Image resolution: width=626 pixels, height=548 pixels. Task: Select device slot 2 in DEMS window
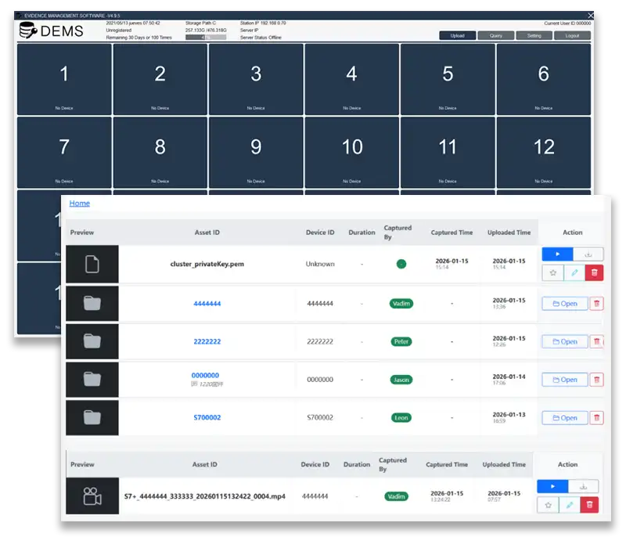160,79
